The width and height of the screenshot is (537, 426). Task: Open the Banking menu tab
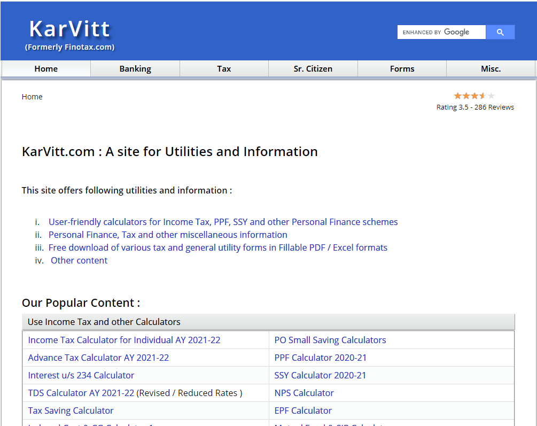click(x=135, y=68)
